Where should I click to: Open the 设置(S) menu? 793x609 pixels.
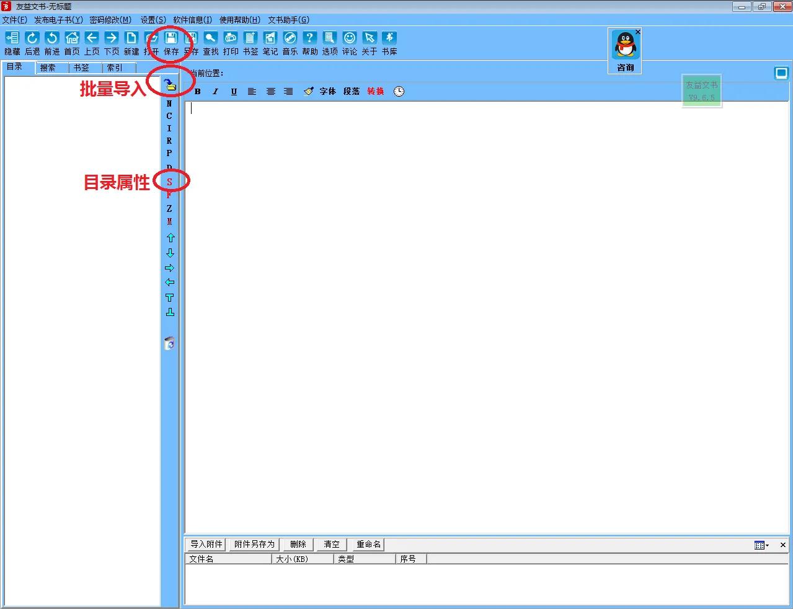pyautogui.click(x=153, y=20)
